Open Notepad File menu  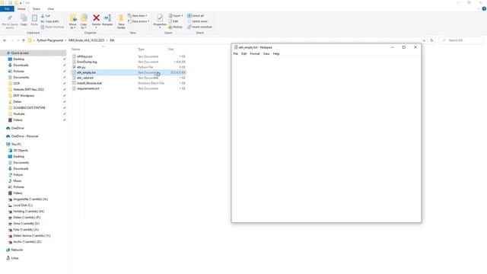(x=235, y=54)
